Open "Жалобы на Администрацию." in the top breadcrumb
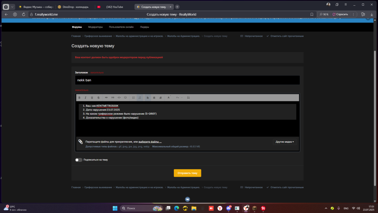Image resolution: width=378 pixels, height=213 pixels. coord(183,36)
